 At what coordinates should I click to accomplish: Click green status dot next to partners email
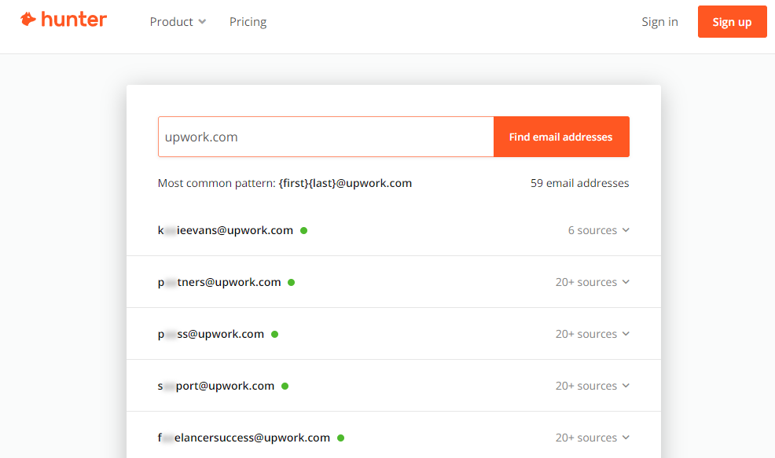click(x=291, y=283)
